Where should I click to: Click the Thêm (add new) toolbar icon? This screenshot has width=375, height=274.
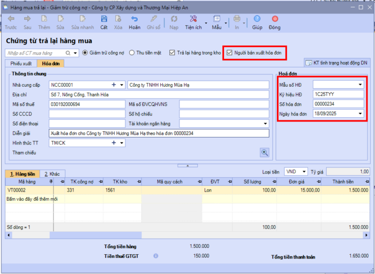click(44, 19)
